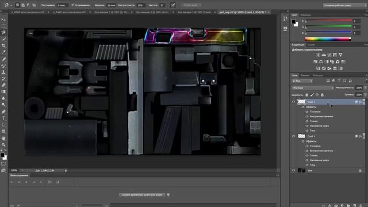Select the Zoom tool in the toolbox
Screen dimensions: 368x207
(3, 145)
